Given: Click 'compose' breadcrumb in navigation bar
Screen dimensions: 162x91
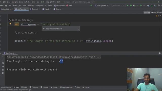Looking at the screenshot, I should (39, 6).
